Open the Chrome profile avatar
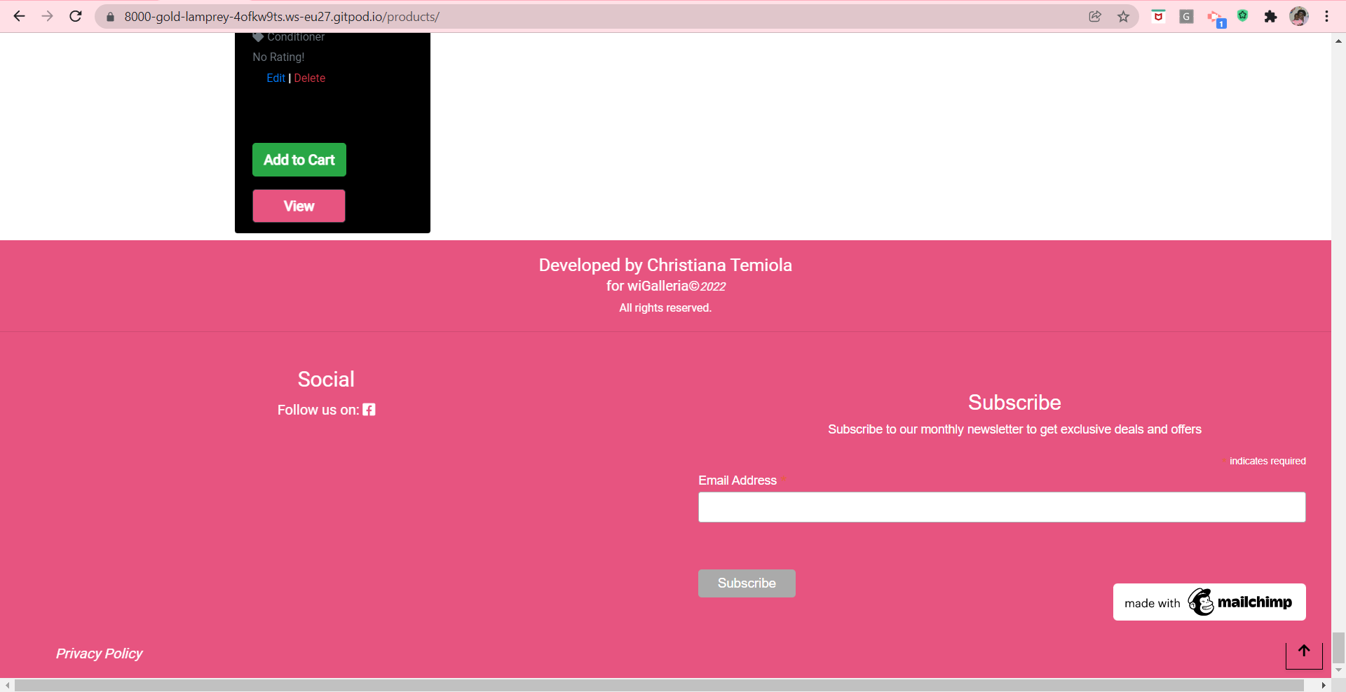This screenshot has height=692, width=1346. [1299, 17]
